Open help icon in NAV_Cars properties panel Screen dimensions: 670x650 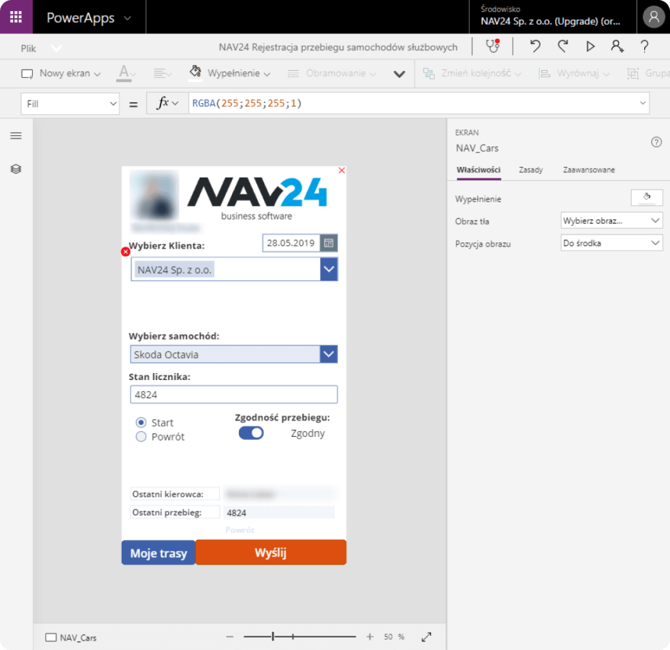pyautogui.click(x=656, y=142)
